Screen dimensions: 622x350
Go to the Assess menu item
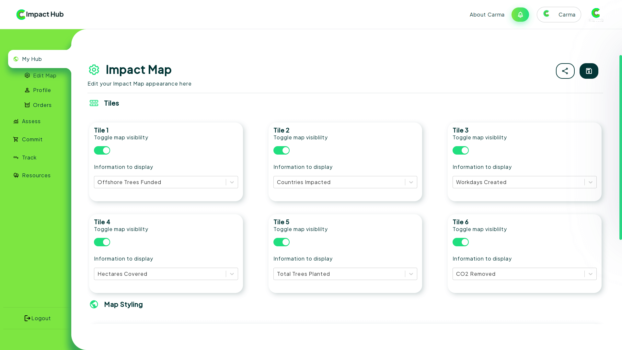(31, 121)
